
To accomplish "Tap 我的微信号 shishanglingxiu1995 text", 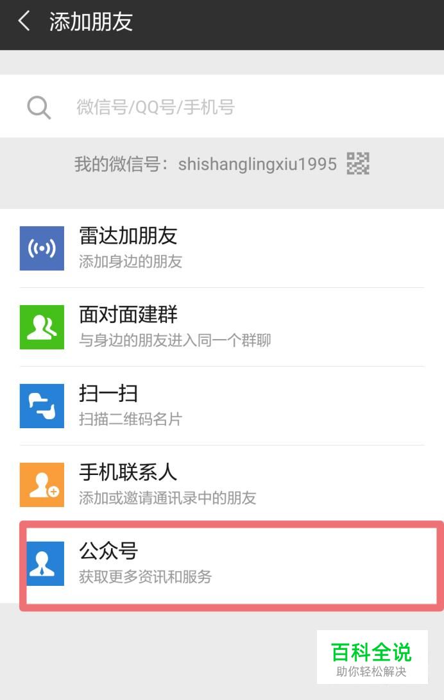I will (x=205, y=164).
